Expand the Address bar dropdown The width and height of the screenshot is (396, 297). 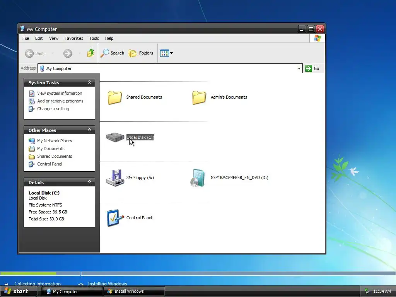tap(299, 68)
